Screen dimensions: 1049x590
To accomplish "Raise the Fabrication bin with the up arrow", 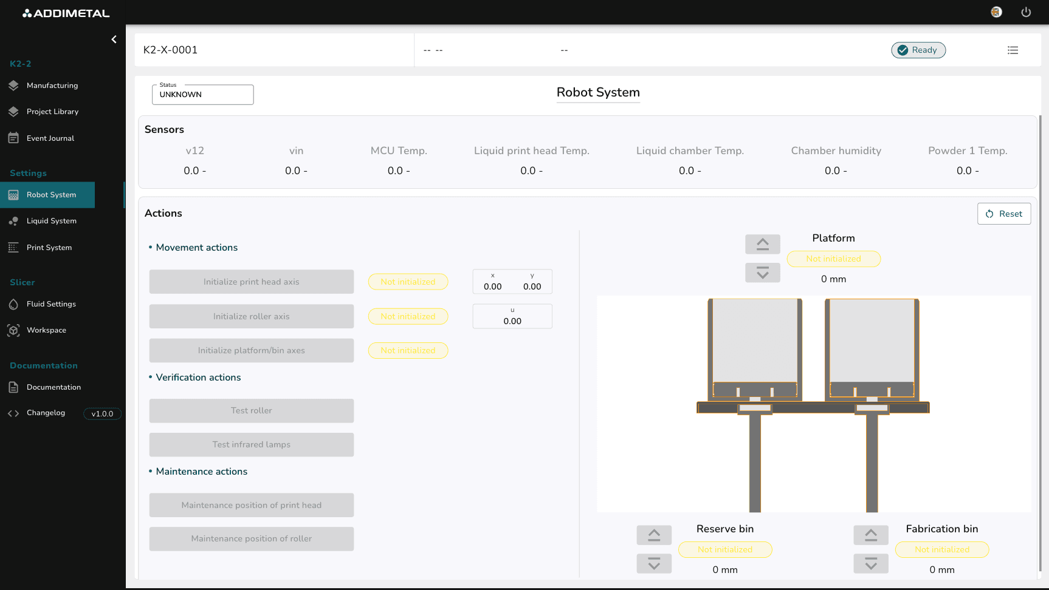I will pyautogui.click(x=871, y=535).
